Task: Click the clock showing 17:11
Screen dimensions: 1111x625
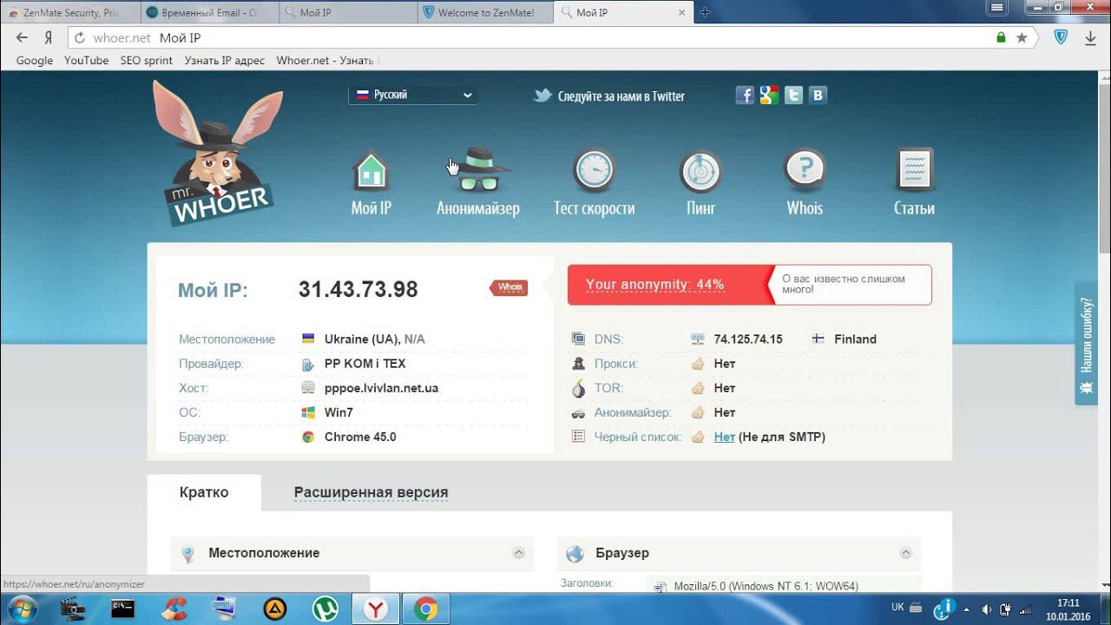Action: coord(1068,602)
